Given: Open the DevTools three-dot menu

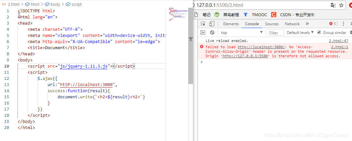Looking at the screenshot, I should point(343,24).
